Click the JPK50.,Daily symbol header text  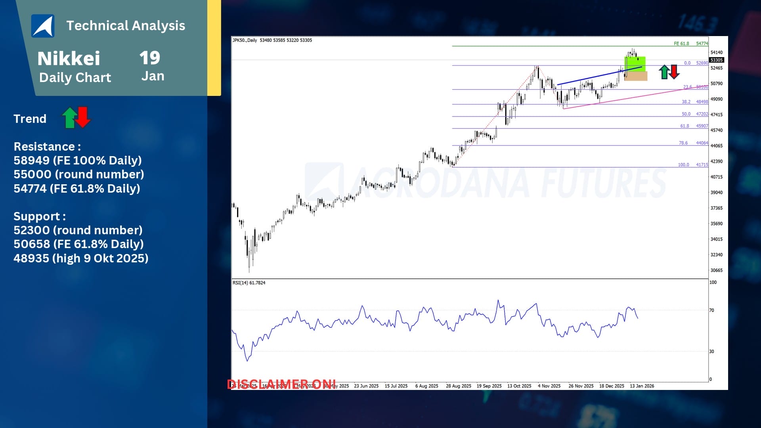(245, 40)
